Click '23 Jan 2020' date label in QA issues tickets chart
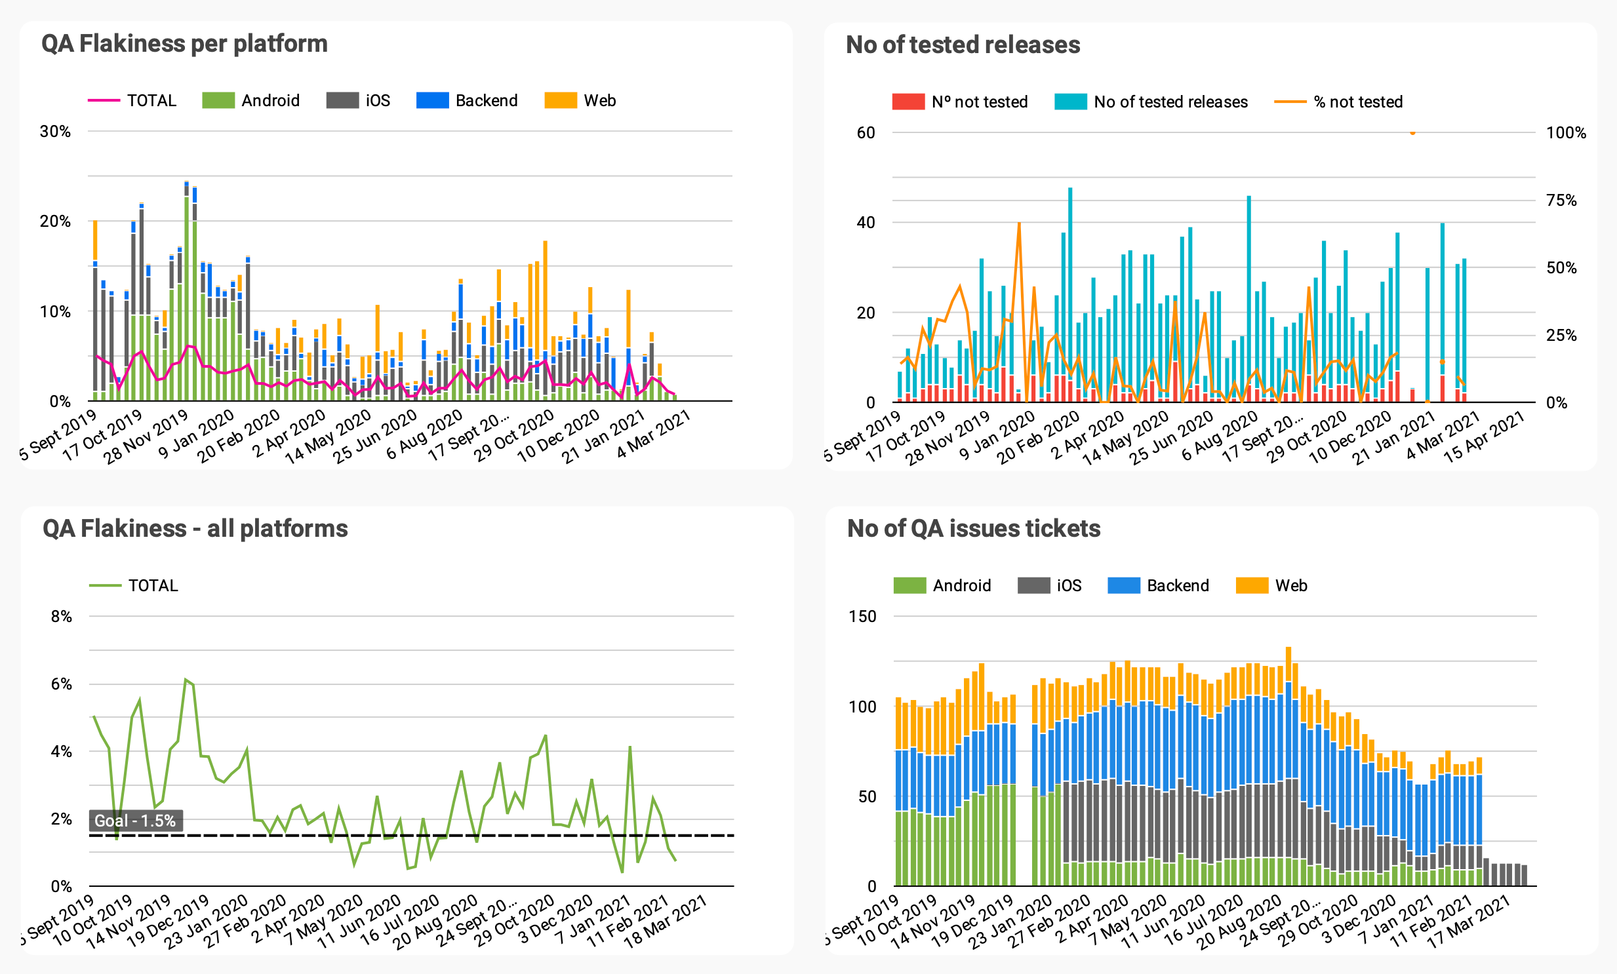The image size is (1617, 974). [x=1010, y=921]
